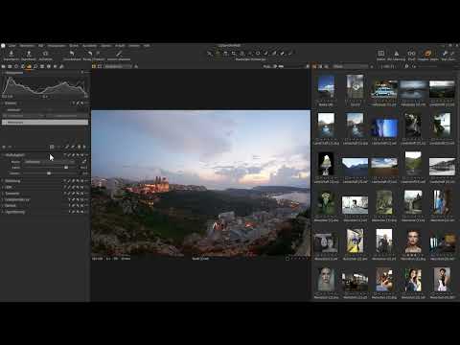Select the crop cursor tool
The image size is (460, 345).
pos(234,54)
